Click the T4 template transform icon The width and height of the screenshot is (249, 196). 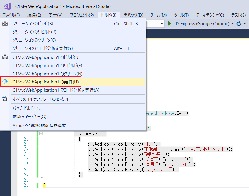point(5,99)
